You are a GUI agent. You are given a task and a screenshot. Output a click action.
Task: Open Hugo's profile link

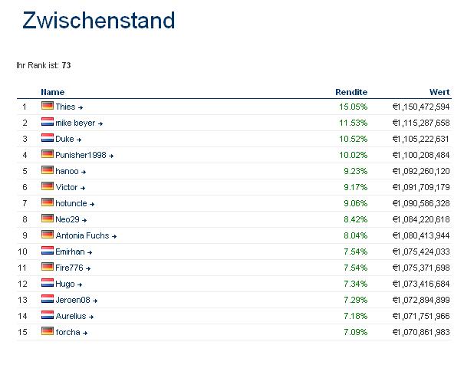point(64,284)
